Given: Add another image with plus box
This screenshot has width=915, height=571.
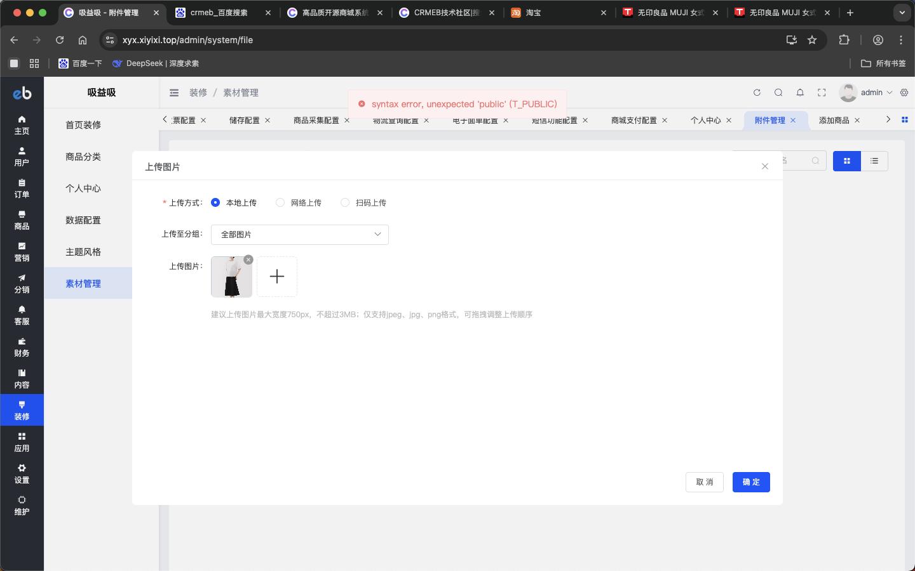Looking at the screenshot, I should [x=277, y=277].
